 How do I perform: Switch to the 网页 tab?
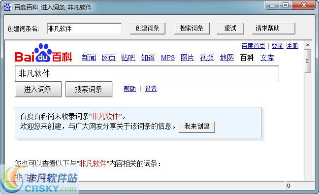pyautogui.click(x=109, y=58)
